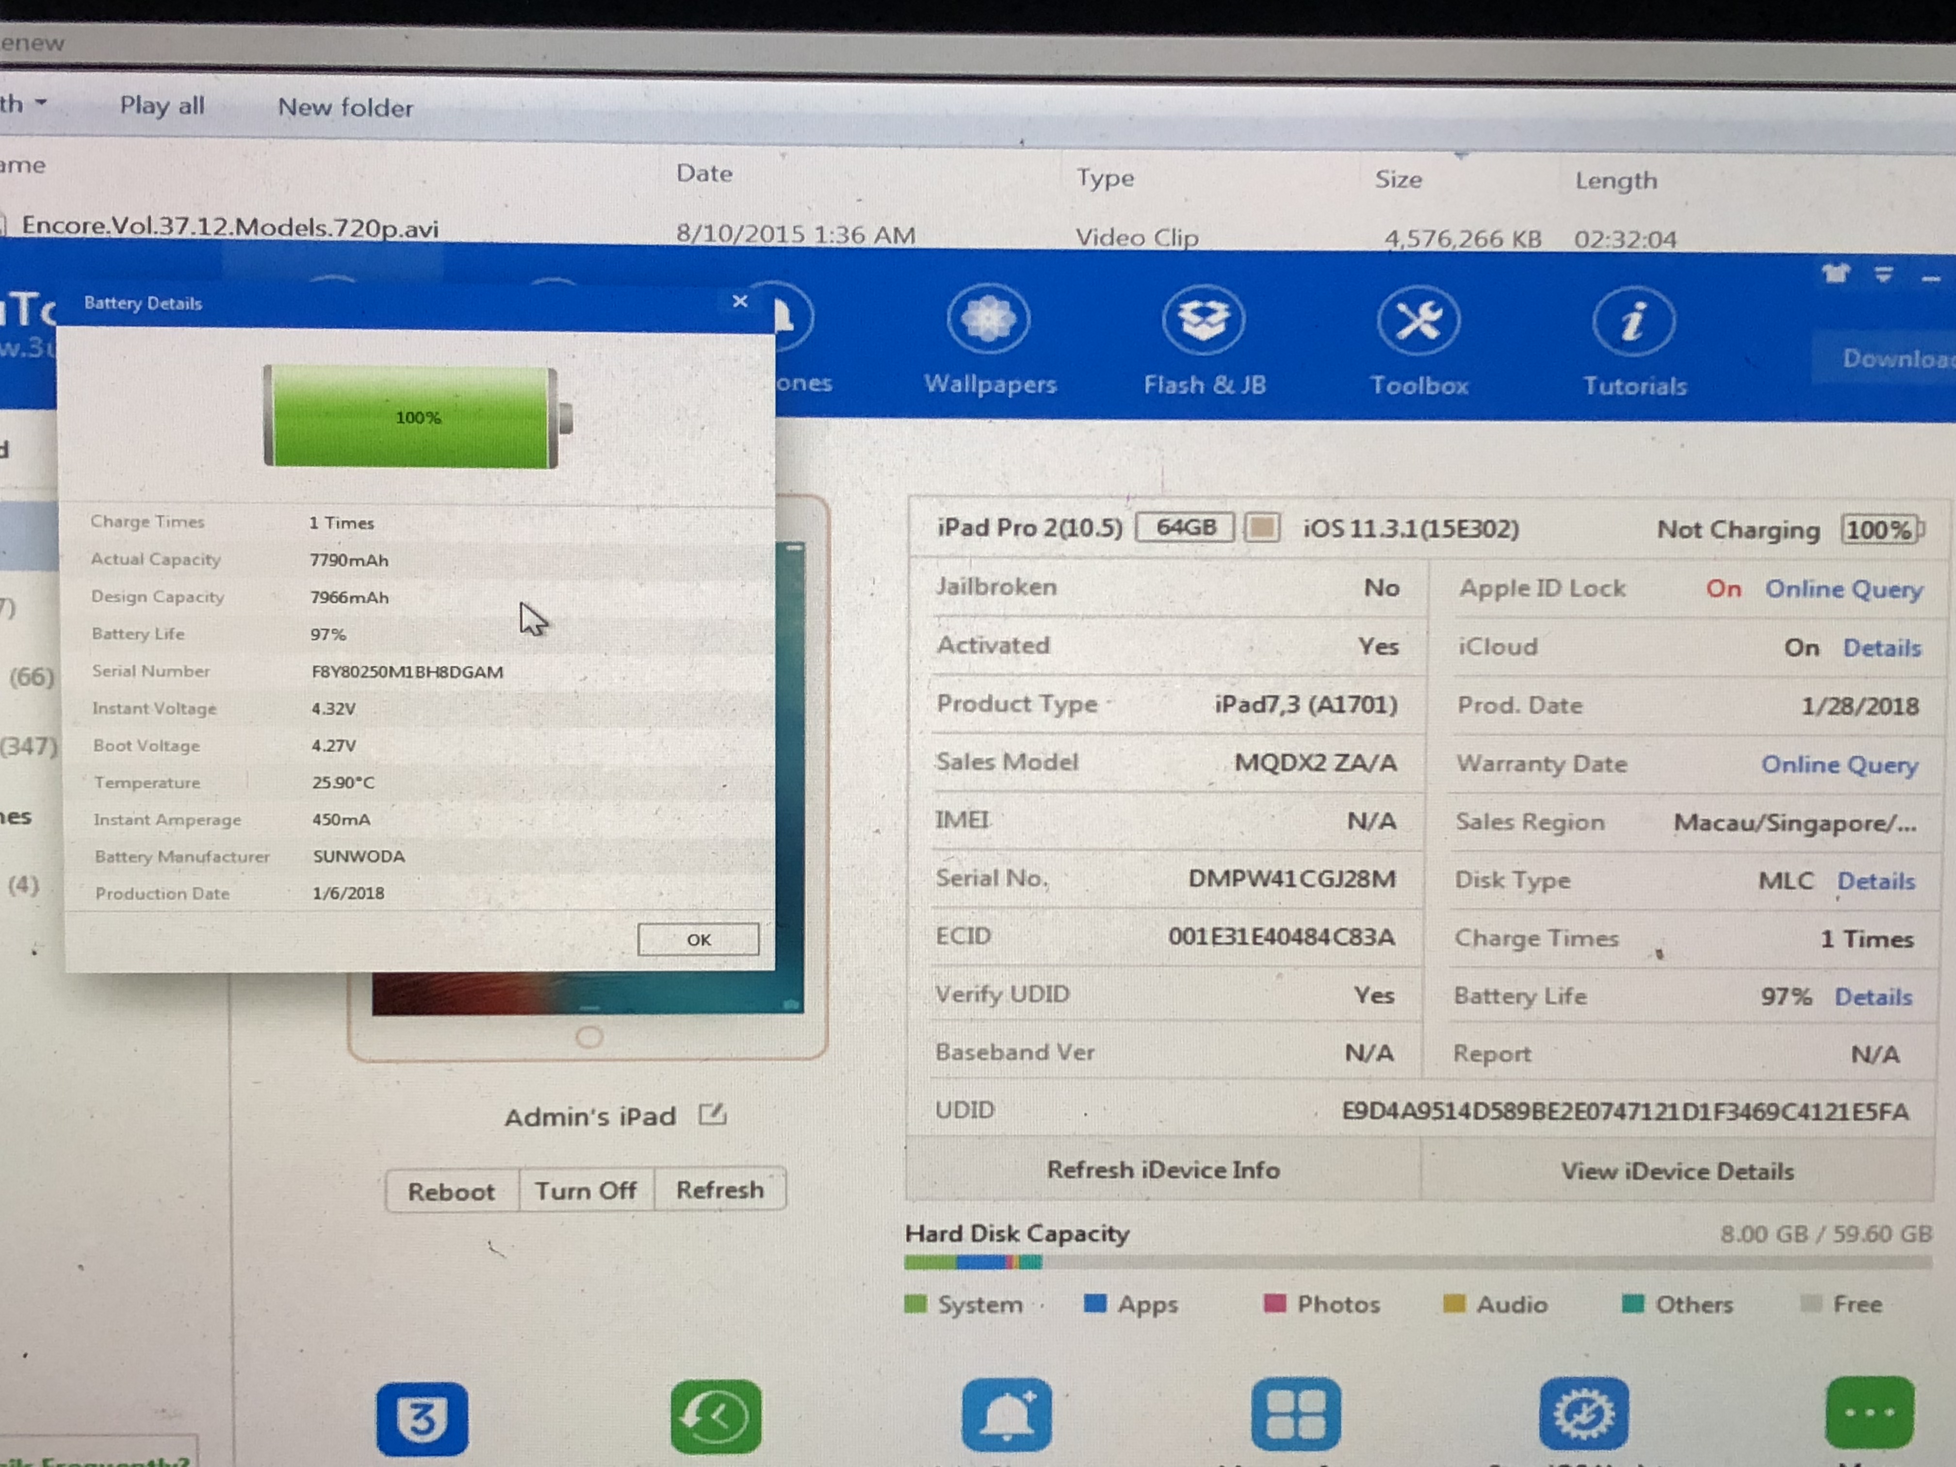
Task: Open the green more options icon
Action: point(1869,1412)
